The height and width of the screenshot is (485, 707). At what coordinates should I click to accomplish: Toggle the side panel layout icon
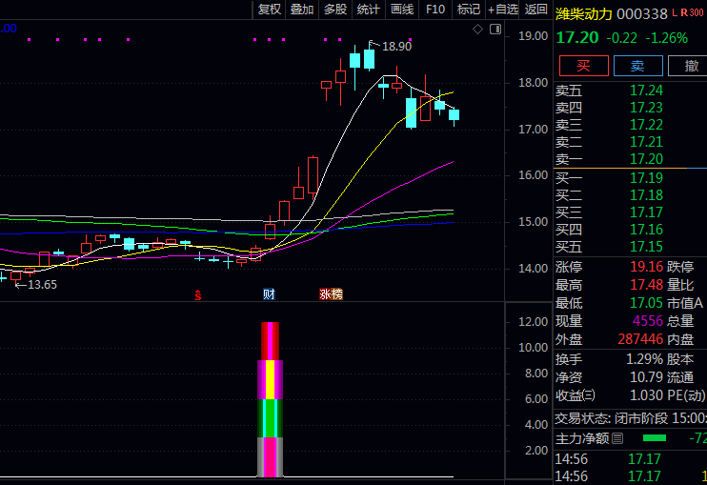495,30
